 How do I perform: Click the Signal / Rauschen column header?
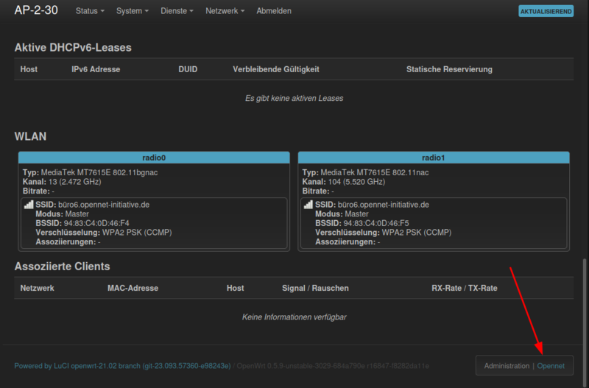pos(316,288)
